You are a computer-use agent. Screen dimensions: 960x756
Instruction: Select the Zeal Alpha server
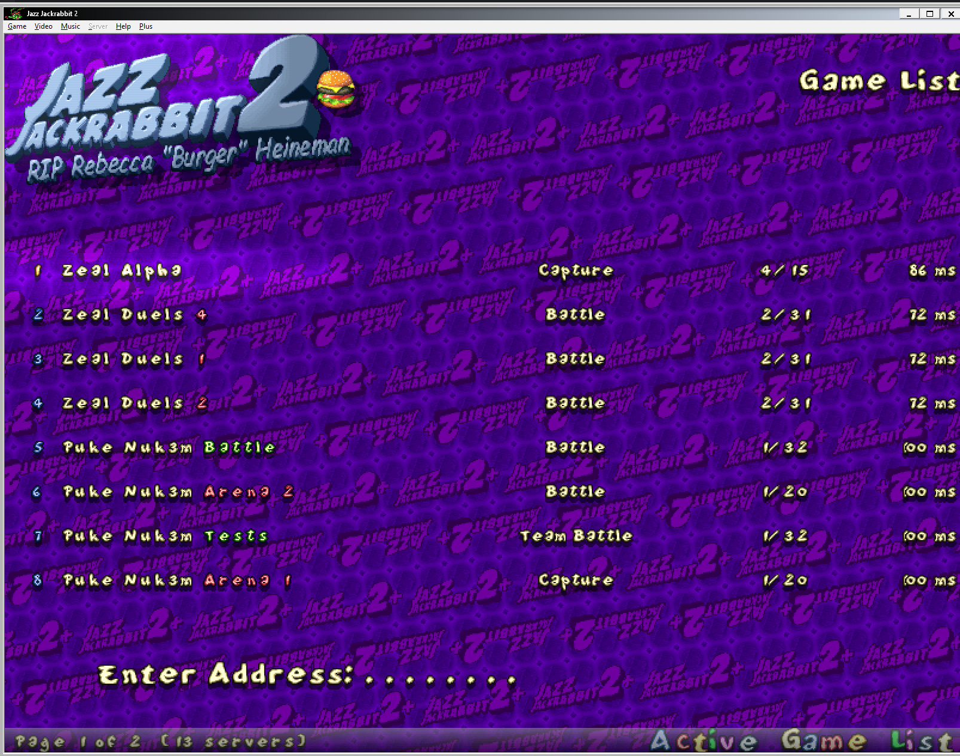[x=122, y=271]
